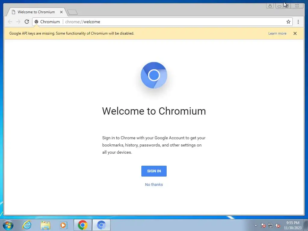Click the Chromium site info icon in address bar
Screen dimensions: 308x231
(36, 22)
